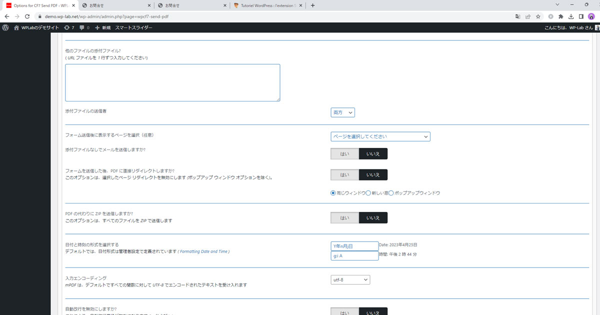
Task: Select the 新しい窓 radio button
Action: (x=368, y=193)
